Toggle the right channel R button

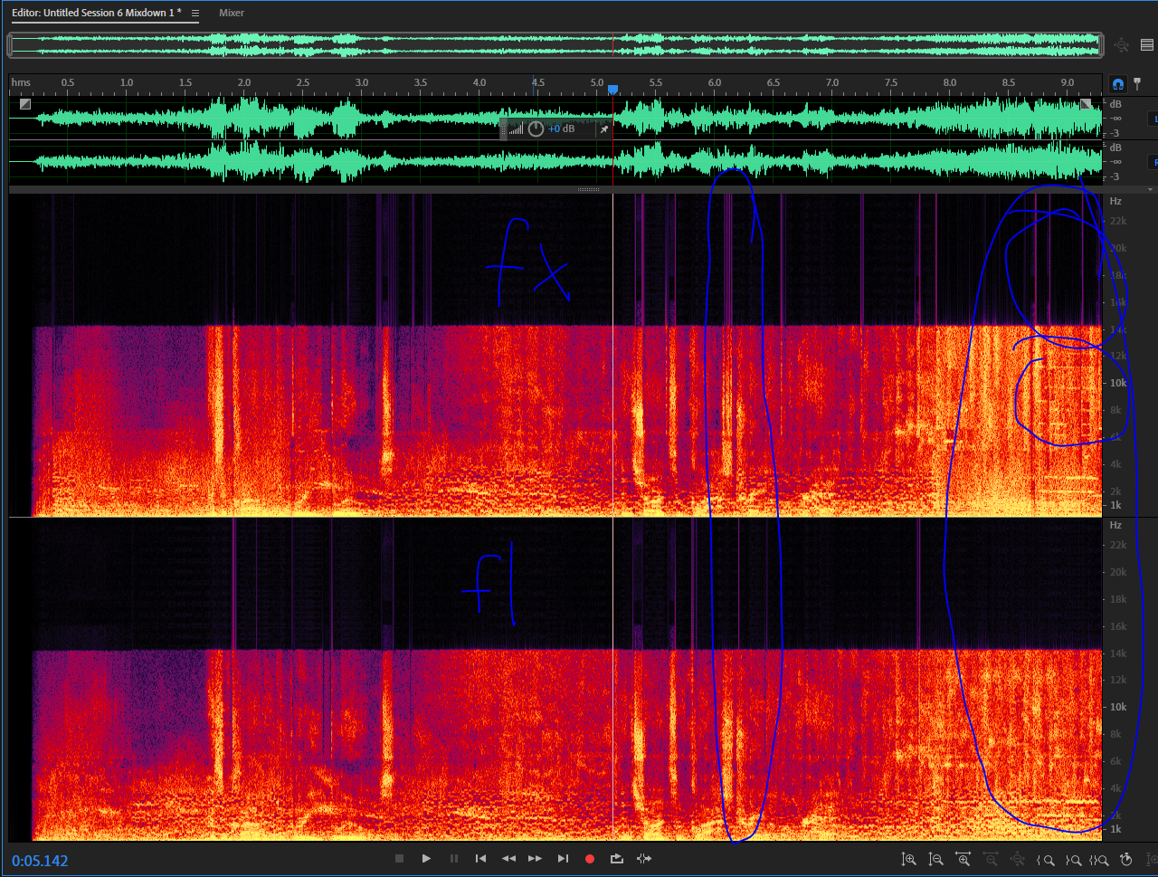(1153, 162)
